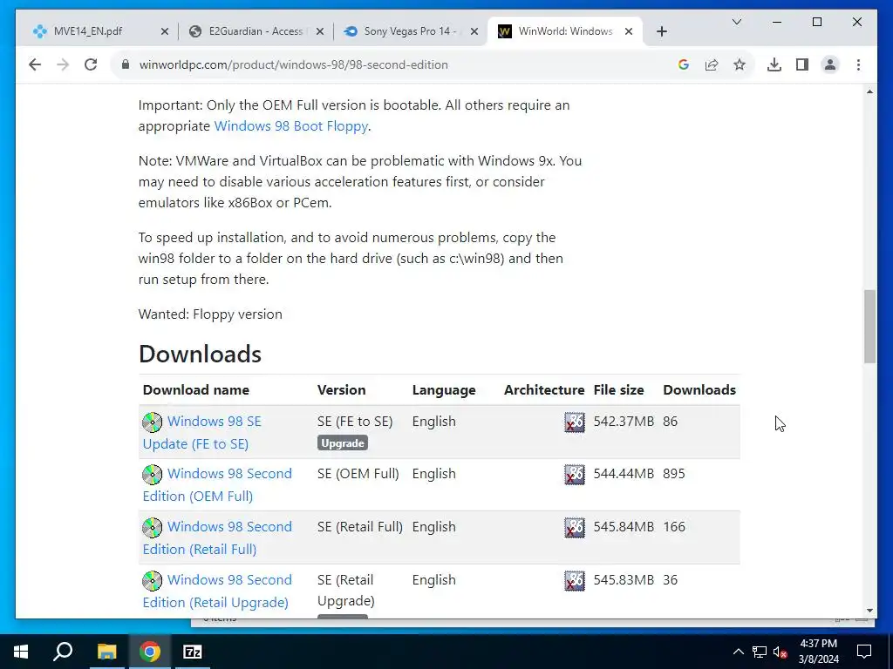Open Chrome profile avatar

tap(830, 64)
